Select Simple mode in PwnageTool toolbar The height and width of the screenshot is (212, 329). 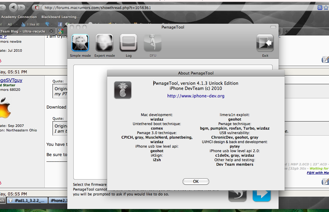(80, 43)
